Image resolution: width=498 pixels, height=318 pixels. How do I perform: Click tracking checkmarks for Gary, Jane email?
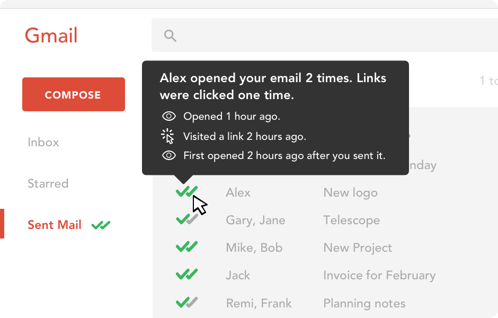click(186, 219)
